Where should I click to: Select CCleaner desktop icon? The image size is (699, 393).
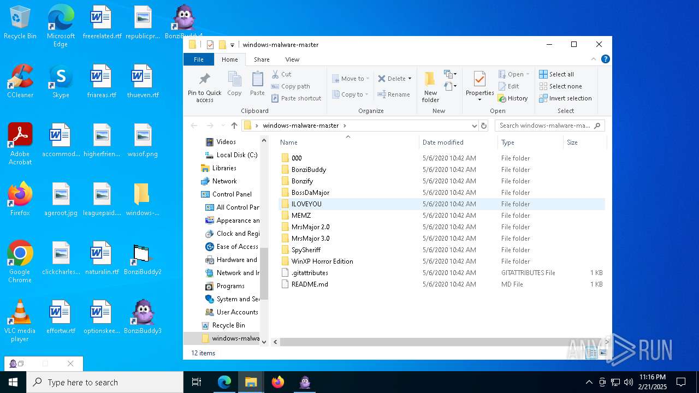pyautogui.click(x=20, y=81)
